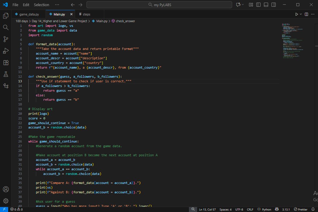
Task: Click the my PyLABS command center search box
Action: click(159, 5)
